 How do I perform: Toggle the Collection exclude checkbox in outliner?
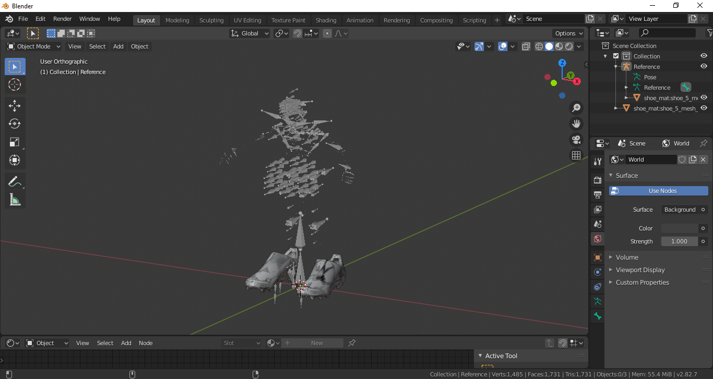click(616, 56)
